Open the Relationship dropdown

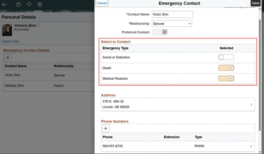coord(172,24)
